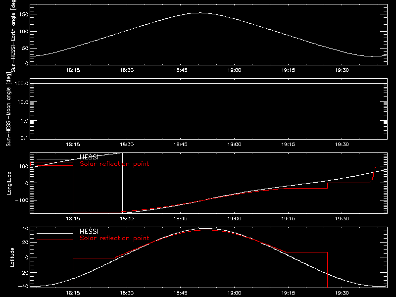Choose 18:45 label under Longitude plot
This screenshot has height=297, width=396.
coord(181,219)
